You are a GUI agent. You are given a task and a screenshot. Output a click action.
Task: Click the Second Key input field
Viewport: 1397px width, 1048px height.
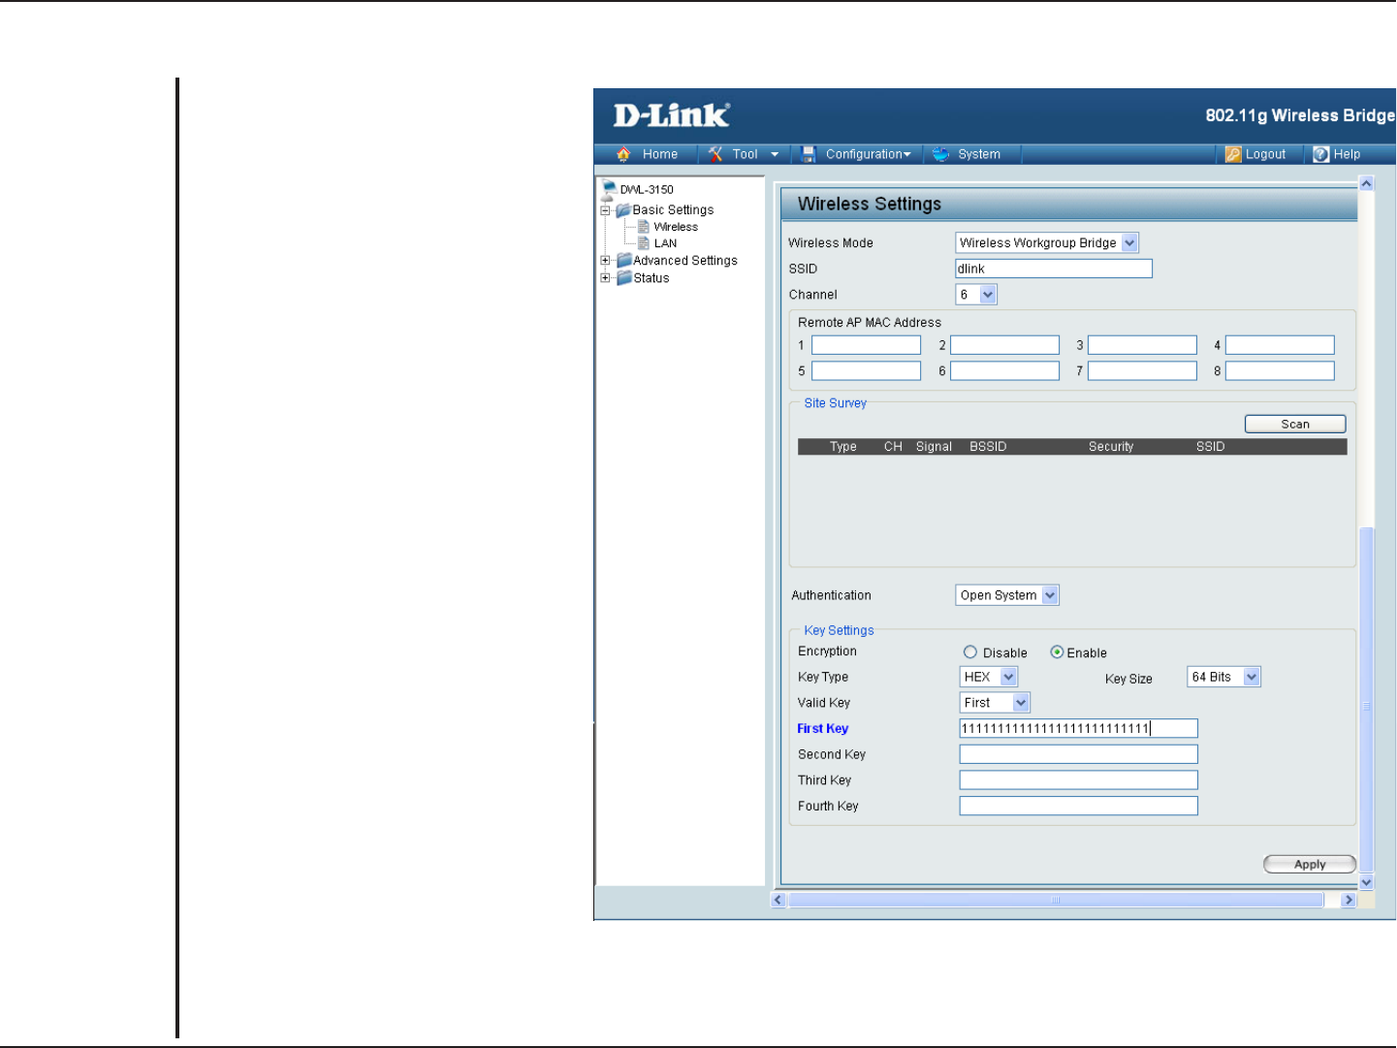coord(1078,754)
